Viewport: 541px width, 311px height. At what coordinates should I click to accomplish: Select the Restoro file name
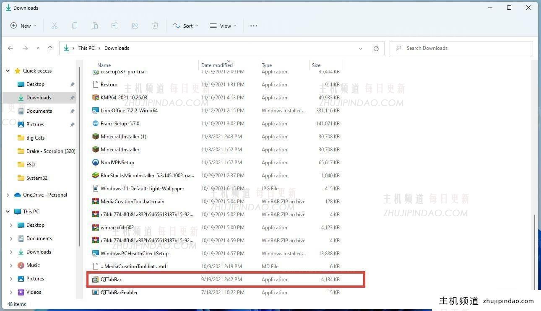(x=109, y=85)
